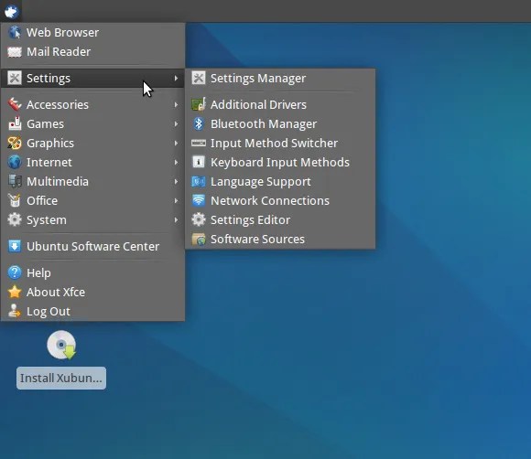Select the About Xfce entry
The height and width of the screenshot is (459, 531).
point(92,292)
